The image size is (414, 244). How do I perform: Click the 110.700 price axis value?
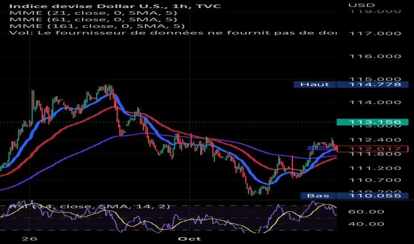375,180
